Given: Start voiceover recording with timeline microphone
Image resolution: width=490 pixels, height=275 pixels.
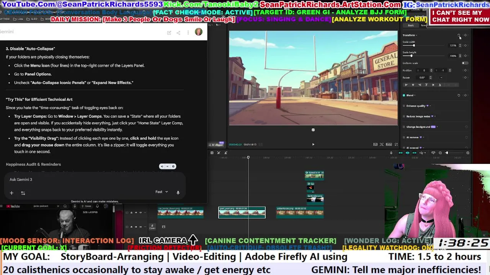Looking at the screenshot, I should click(391, 153).
